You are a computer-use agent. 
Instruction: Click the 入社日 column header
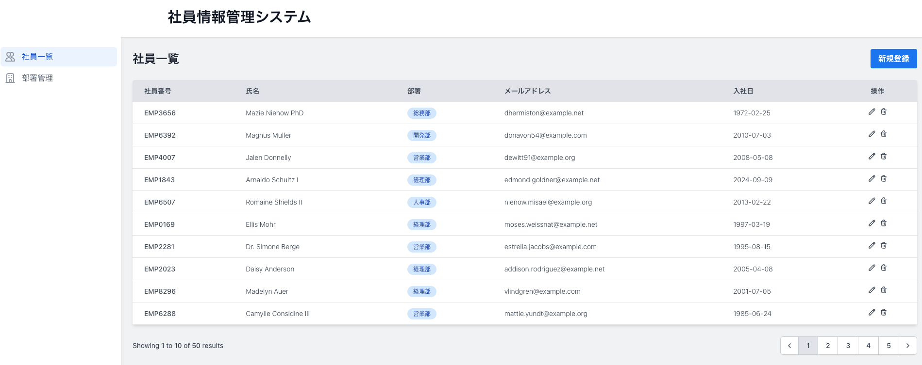click(x=743, y=91)
